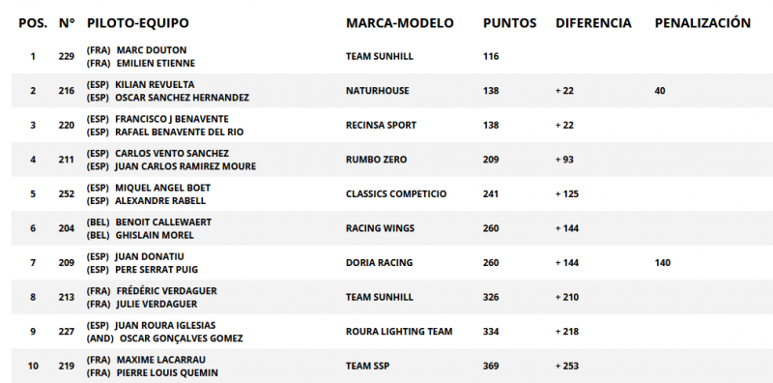The height and width of the screenshot is (383, 773).
Task: Select car number 219 in row ten
Action: [x=66, y=367]
